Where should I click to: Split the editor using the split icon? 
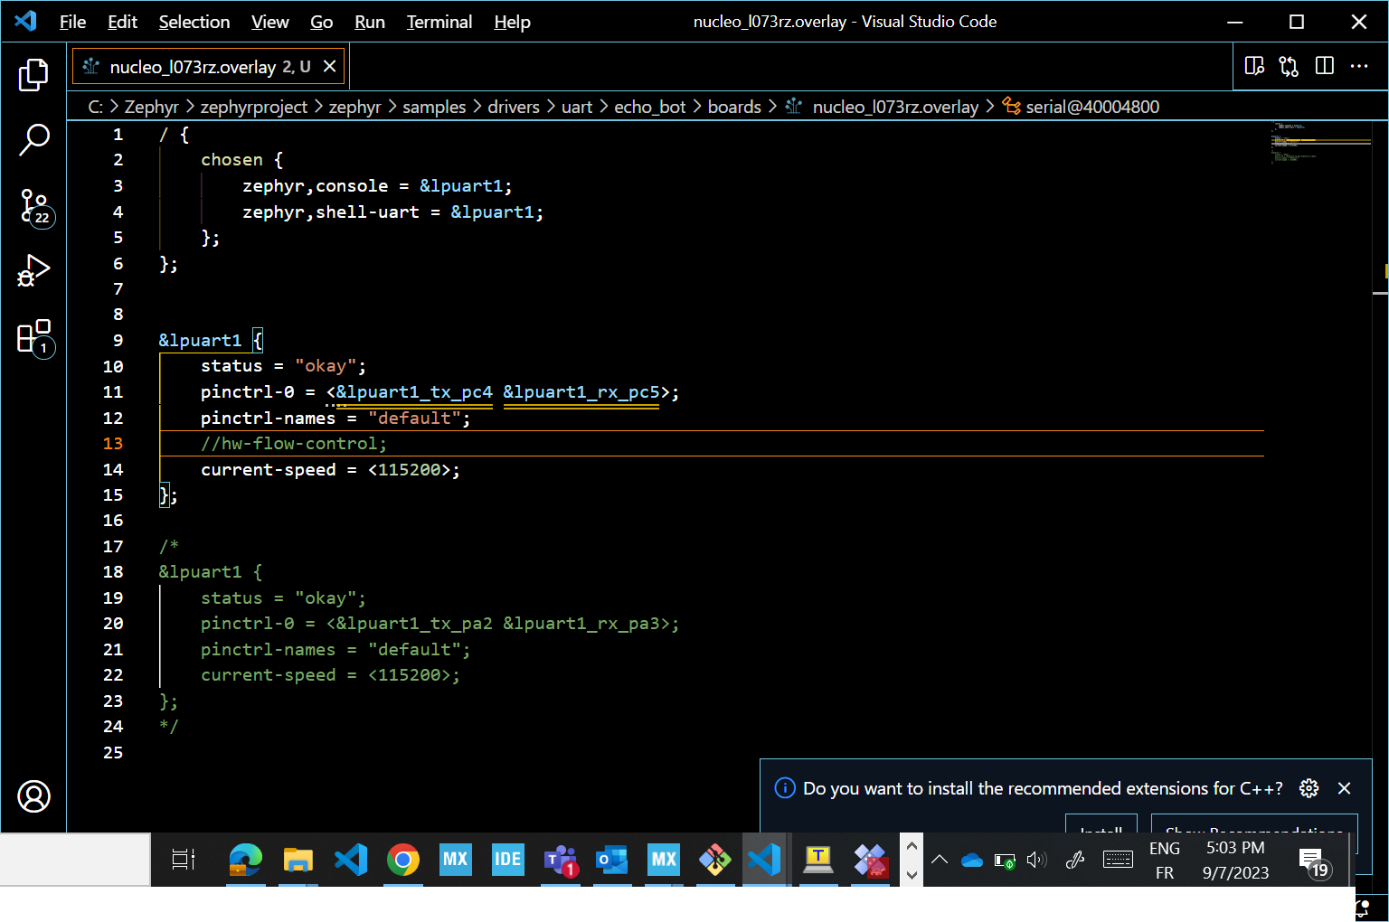coord(1324,65)
